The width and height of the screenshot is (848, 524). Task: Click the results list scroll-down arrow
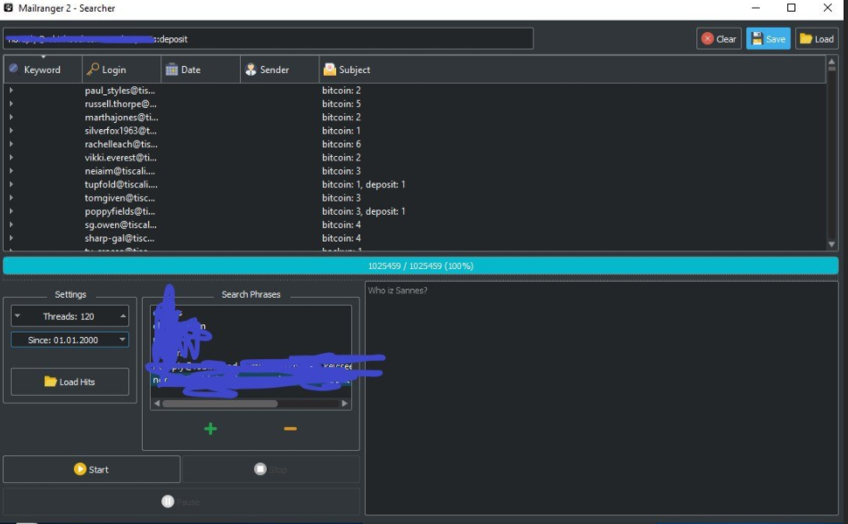coord(832,244)
